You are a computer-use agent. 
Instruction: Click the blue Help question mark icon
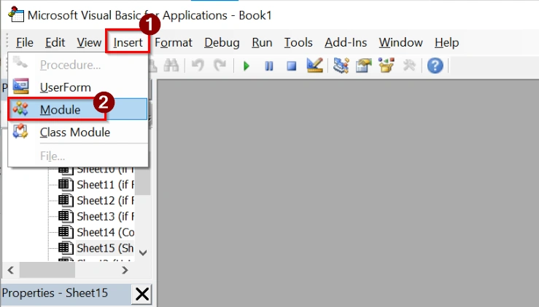[x=435, y=66]
